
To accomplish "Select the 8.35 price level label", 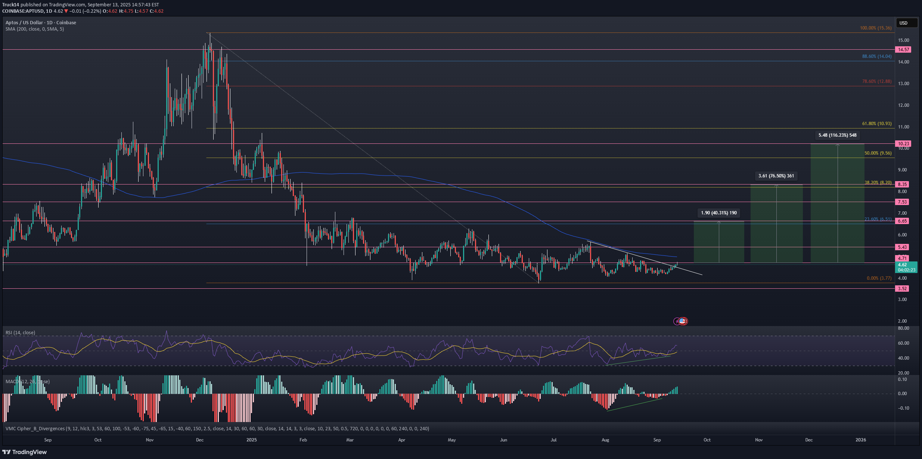I will pos(902,184).
